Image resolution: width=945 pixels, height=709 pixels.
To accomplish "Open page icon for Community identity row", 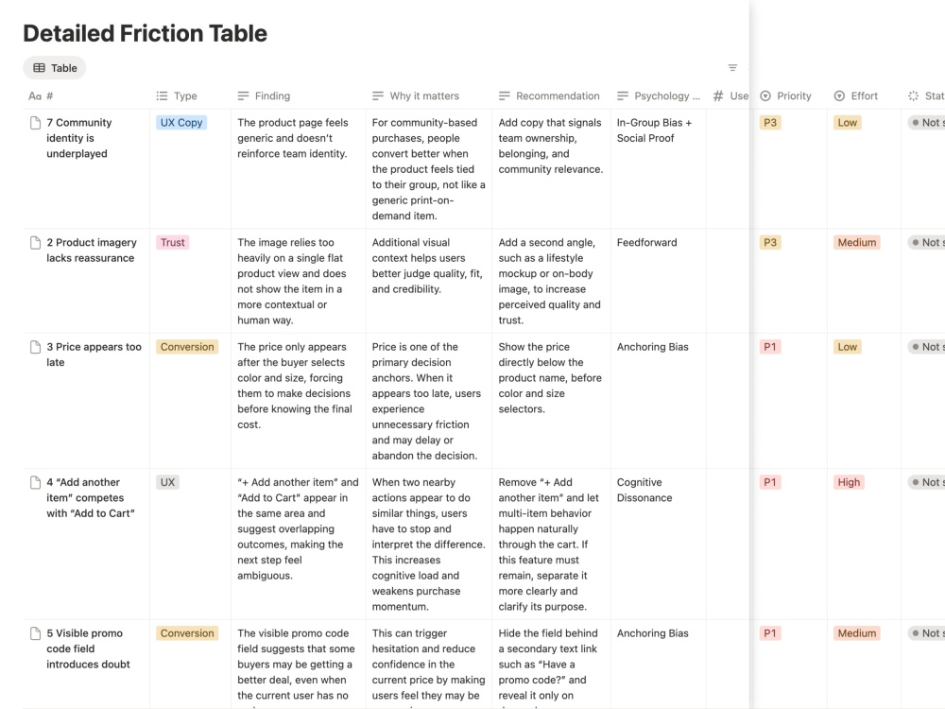I will [36, 123].
